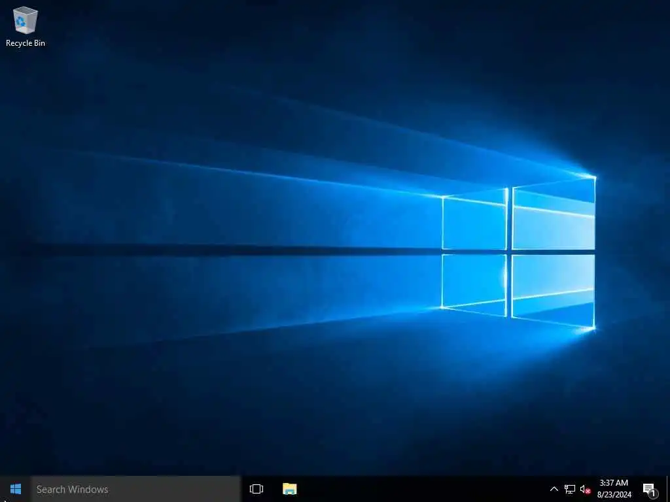Launch File Explorer from the taskbar
This screenshot has width=670, height=502.
pyautogui.click(x=289, y=489)
